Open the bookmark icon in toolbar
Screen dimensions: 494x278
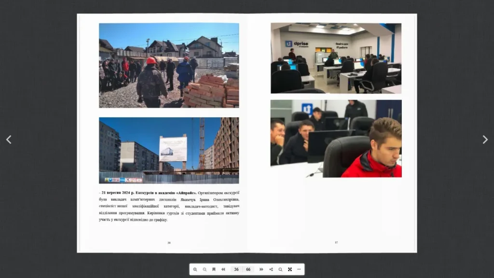tap(214, 269)
